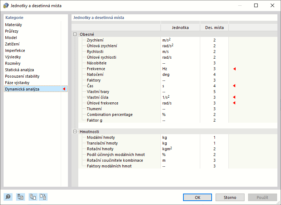Edit decimal places for Vlastní tvary
281x205 pixels.
[x=215, y=92]
